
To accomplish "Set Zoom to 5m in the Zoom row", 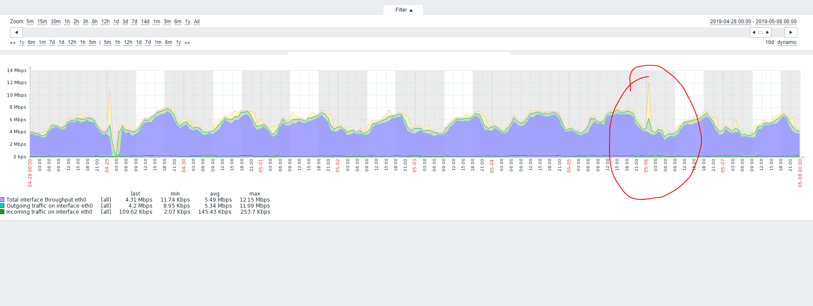I will click(30, 22).
